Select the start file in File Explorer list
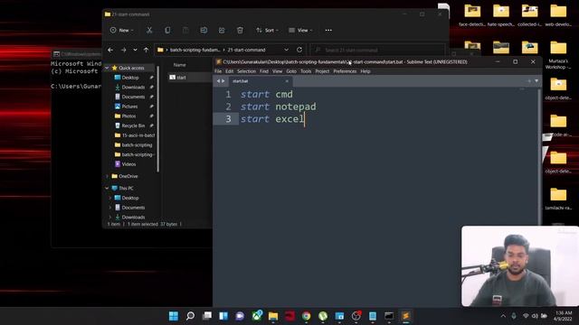This screenshot has width=579, height=325. [x=181, y=78]
